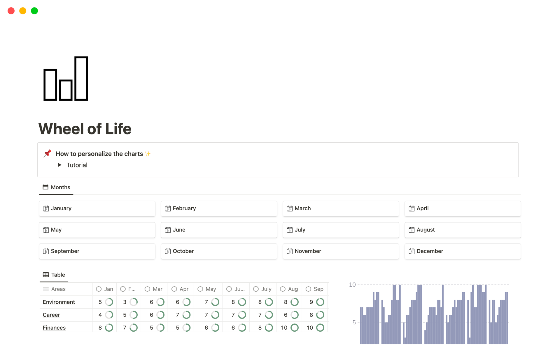Screen dimensions: 560x350
Task: Click the calendar icon on the January card
Action: coord(46,209)
